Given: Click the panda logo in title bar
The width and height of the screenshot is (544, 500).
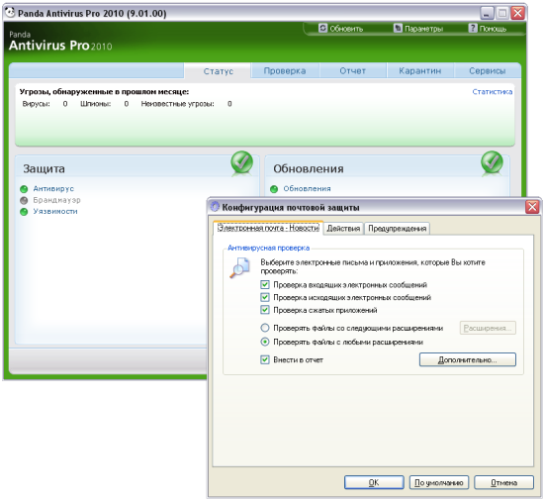Looking at the screenshot, I should (x=11, y=12).
